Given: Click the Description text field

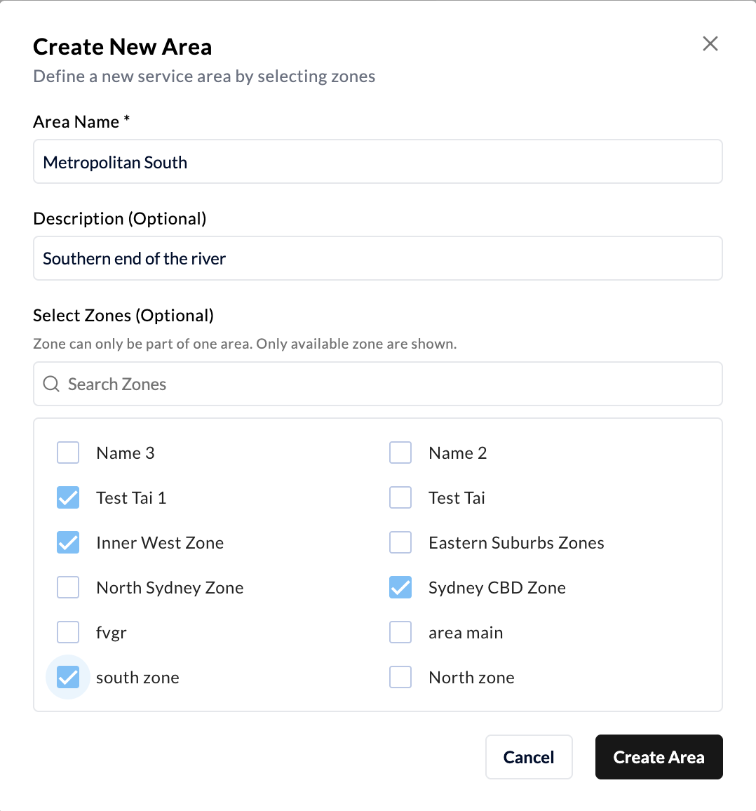Looking at the screenshot, I should (x=377, y=258).
